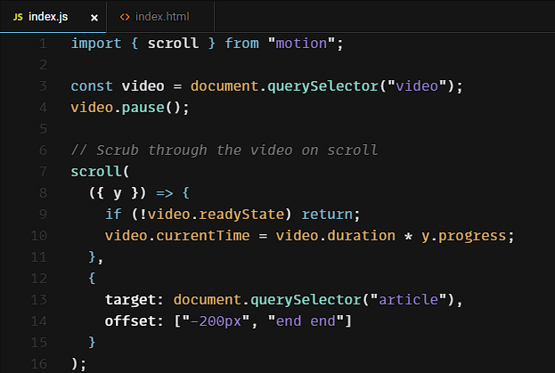Close the index.js tab
Image resolution: width=555 pixels, height=373 pixels.
point(94,18)
